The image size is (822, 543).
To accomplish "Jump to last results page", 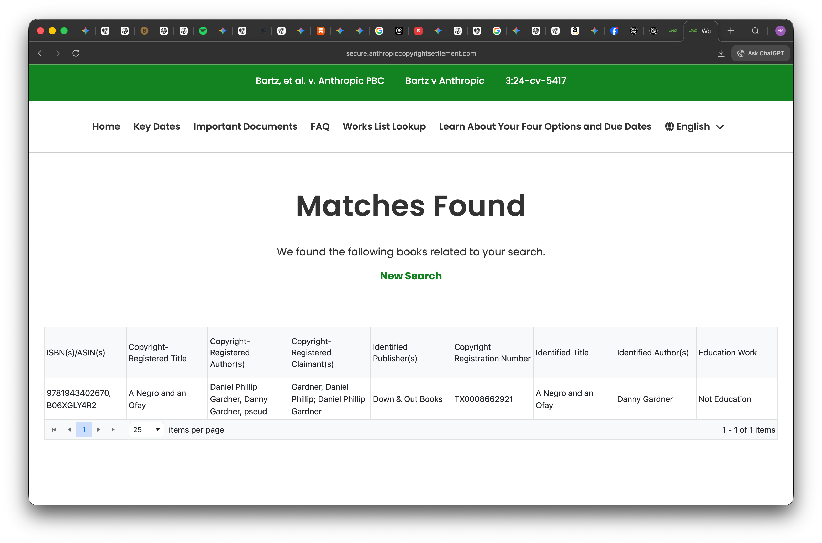I will (x=113, y=430).
